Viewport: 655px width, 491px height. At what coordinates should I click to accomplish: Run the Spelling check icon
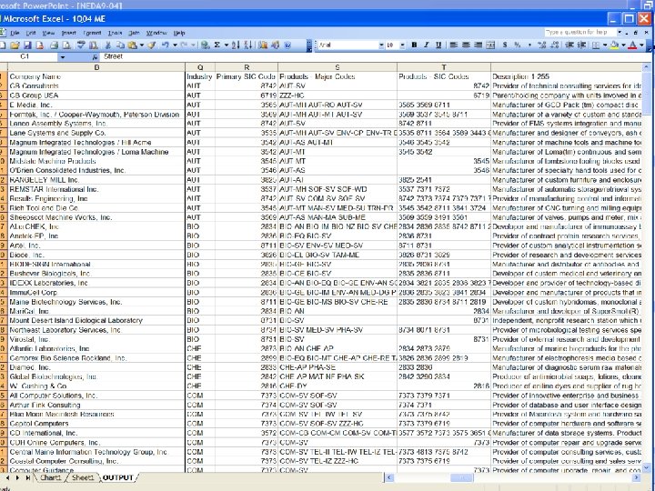pos(81,45)
